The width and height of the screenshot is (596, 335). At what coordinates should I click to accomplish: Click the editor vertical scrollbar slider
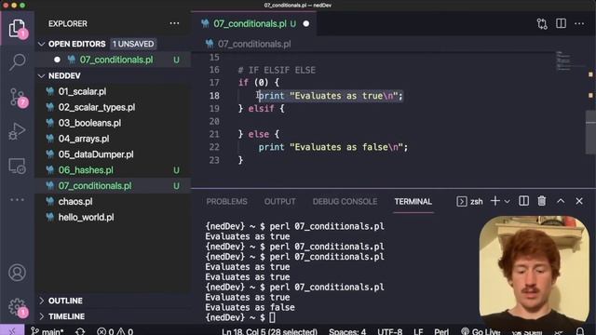pos(590,132)
